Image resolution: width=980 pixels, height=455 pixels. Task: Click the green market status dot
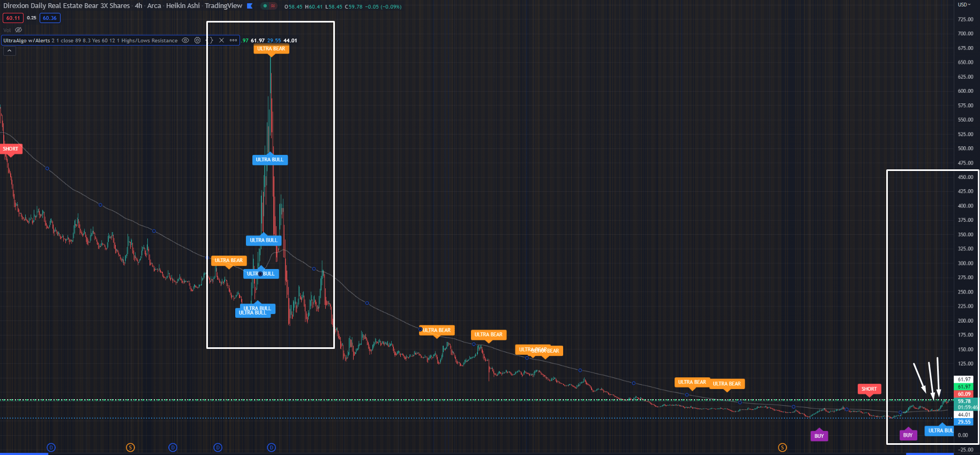pos(265,6)
